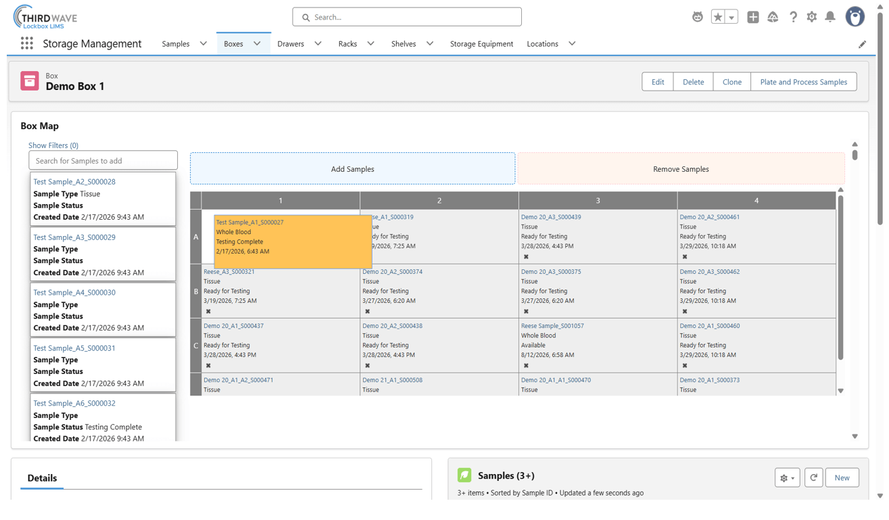Remove sample Demo 20_A3_S000462 with its X icon
The height and width of the screenshot is (520, 889).
click(685, 312)
